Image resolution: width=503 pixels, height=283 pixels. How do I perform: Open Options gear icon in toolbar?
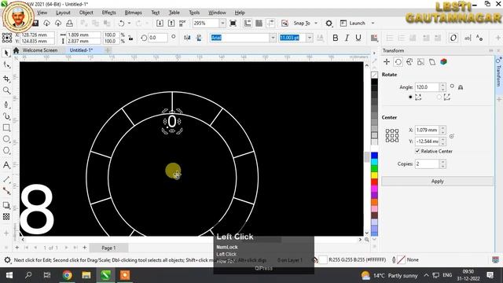329,23
